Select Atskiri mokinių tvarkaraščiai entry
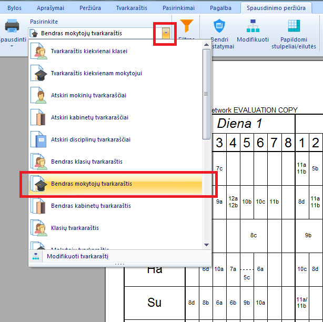The width and height of the screenshot is (323, 322). coord(88,96)
